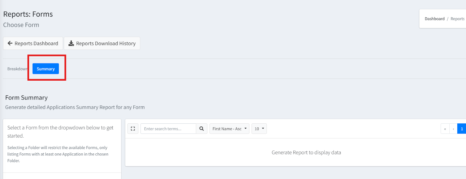Click the Reports breadcrumb link
The image size is (466, 179).
tap(457, 19)
